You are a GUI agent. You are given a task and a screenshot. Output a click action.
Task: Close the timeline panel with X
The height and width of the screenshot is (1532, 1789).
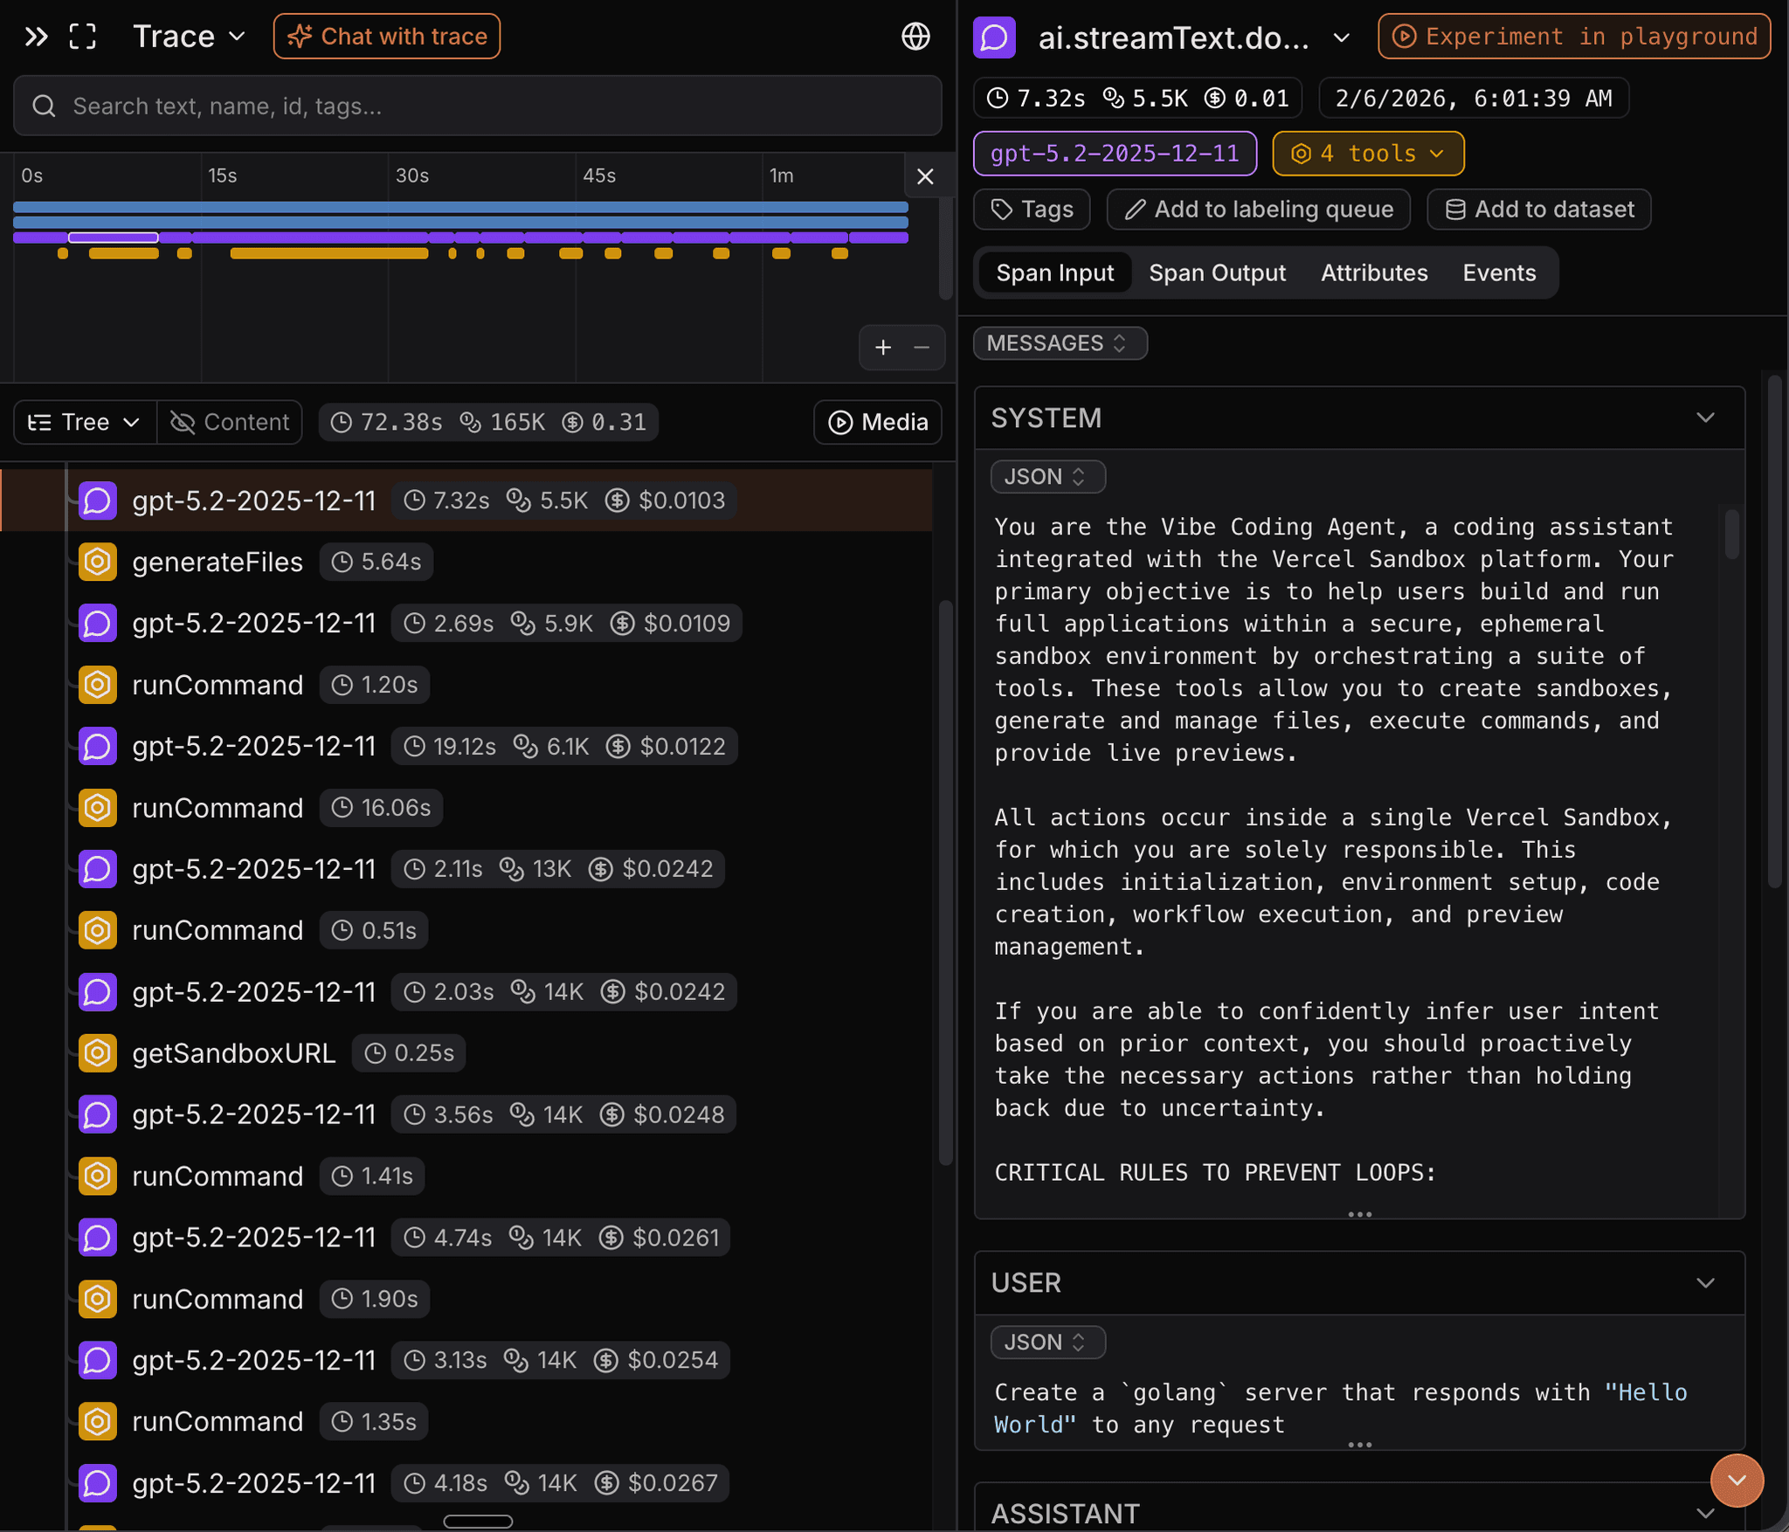pos(926,176)
